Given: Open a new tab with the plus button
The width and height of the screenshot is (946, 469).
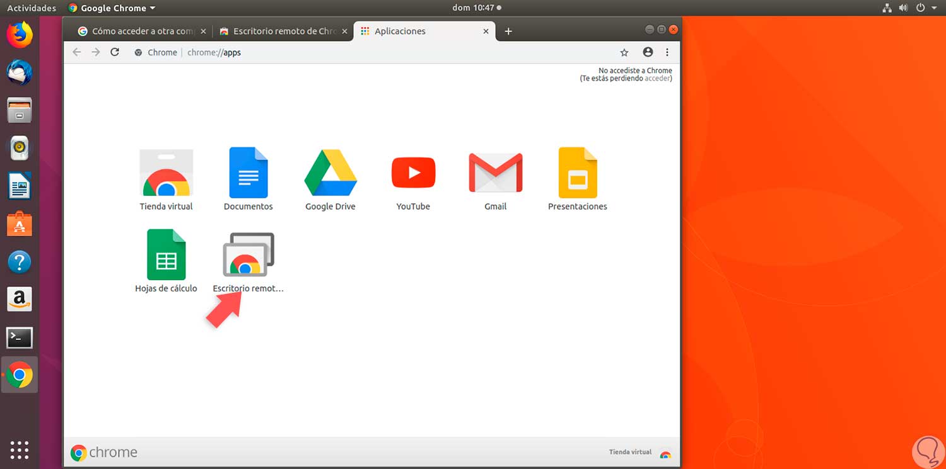Looking at the screenshot, I should [x=508, y=31].
